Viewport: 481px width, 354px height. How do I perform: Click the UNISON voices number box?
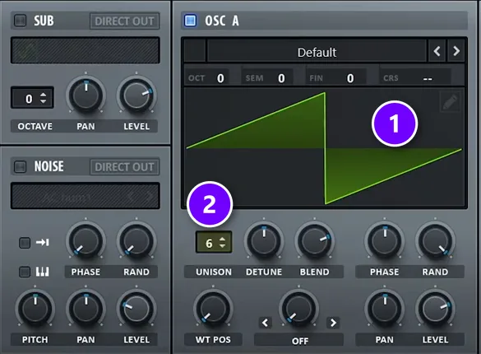(214, 242)
